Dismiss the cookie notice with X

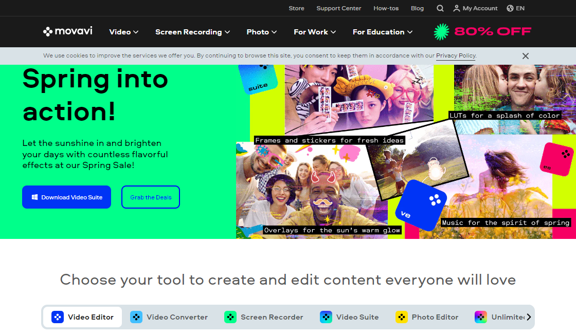(x=525, y=56)
